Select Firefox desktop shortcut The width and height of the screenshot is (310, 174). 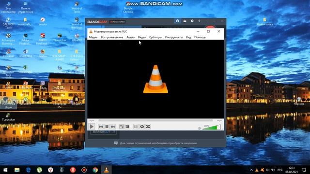click(43, 53)
